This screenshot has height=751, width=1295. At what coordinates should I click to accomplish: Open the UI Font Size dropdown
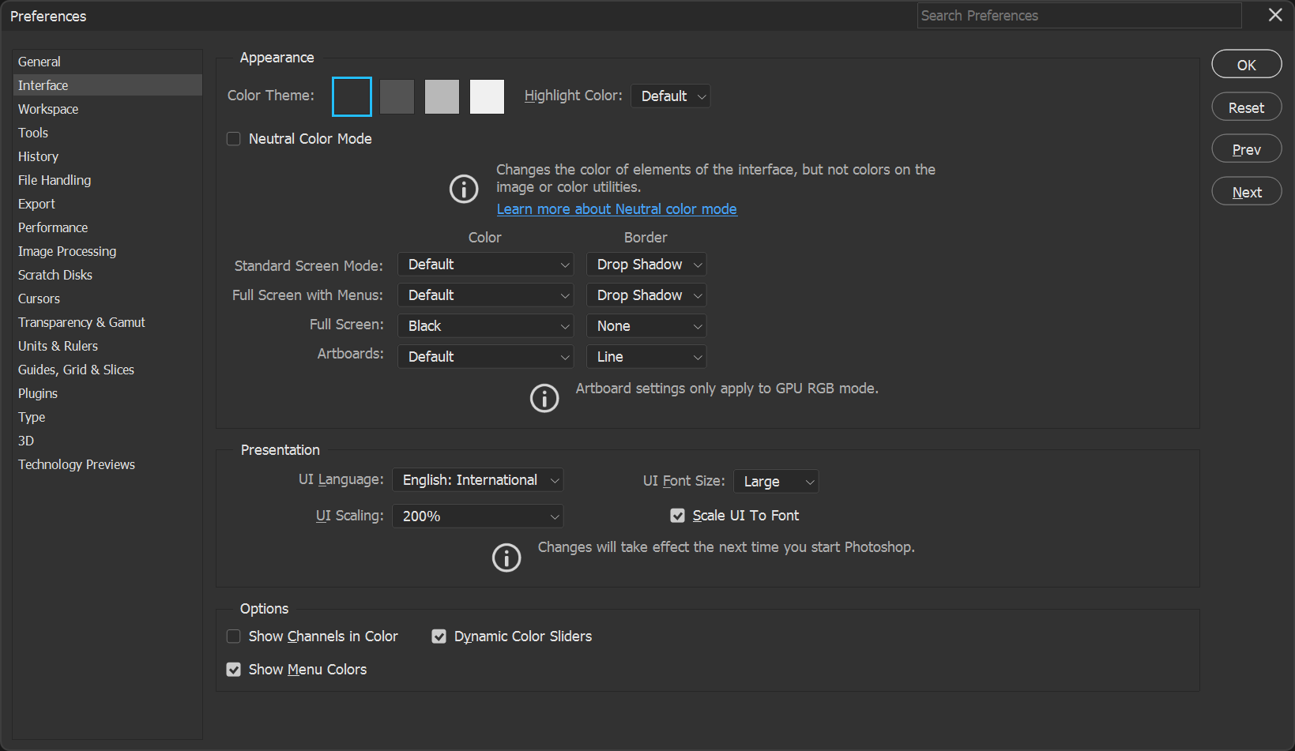tap(775, 481)
